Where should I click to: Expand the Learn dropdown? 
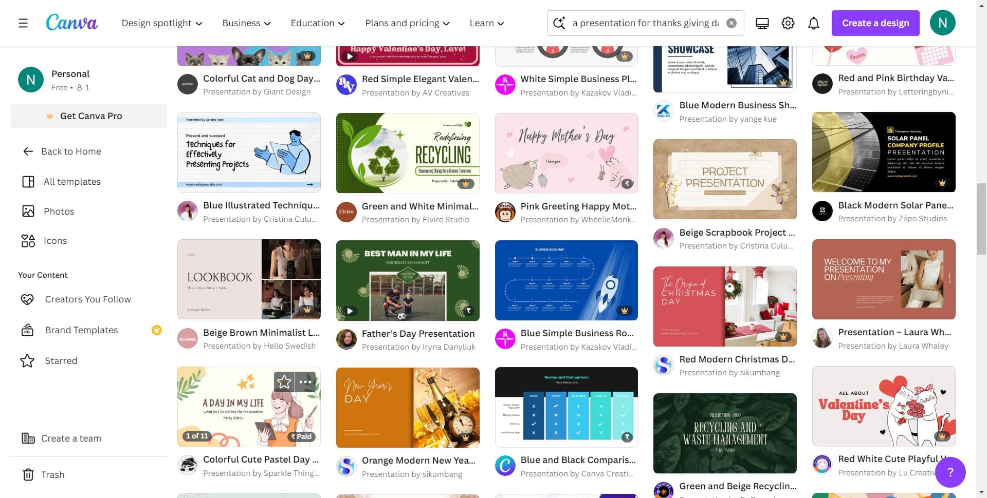point(486,23)
